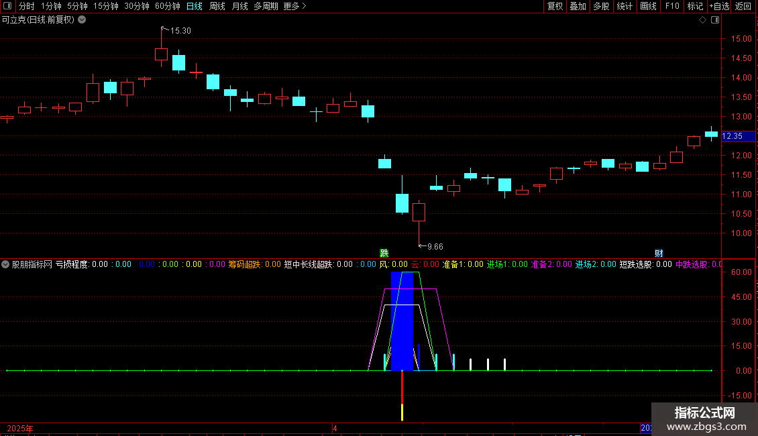758x436 pixels.
Task: Select the 30分钟 period
Action: [x=136, y=6]
